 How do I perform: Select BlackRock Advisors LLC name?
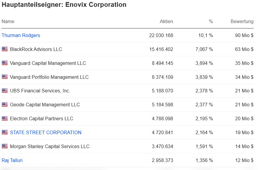36,49
